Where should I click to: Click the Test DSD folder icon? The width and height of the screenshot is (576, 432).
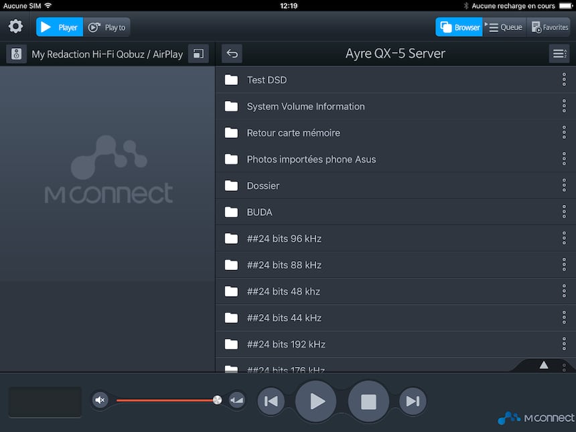coord(231,80)
